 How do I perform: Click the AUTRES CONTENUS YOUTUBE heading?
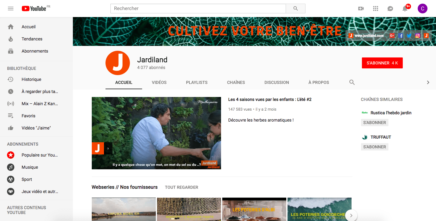coord(27,210)
